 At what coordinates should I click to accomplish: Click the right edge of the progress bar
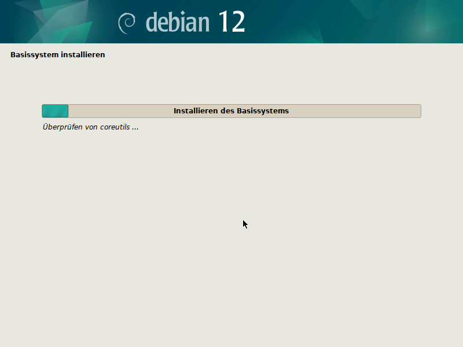point(419,110)
